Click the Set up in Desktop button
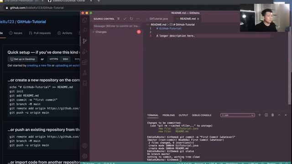The image size is (292, 164). (23, 59)
